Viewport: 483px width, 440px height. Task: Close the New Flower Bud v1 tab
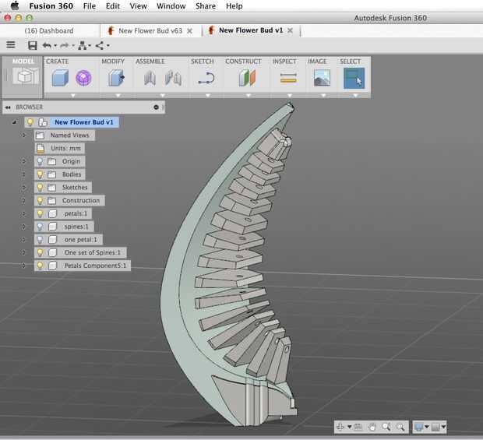(290, 30)
